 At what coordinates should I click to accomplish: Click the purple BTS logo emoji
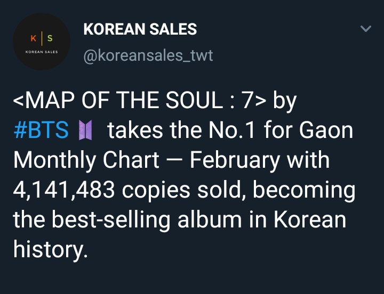[x=85, y=130]
